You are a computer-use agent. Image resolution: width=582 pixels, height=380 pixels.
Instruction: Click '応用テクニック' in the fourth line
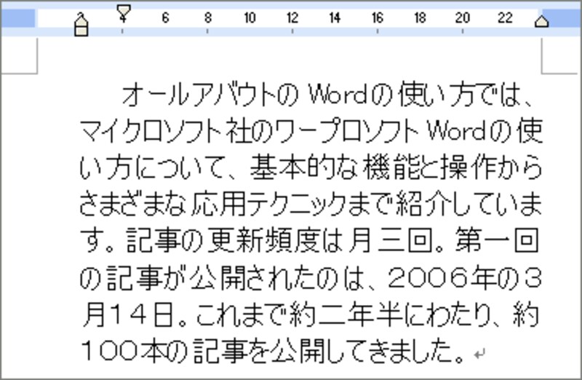click(269, 205)
